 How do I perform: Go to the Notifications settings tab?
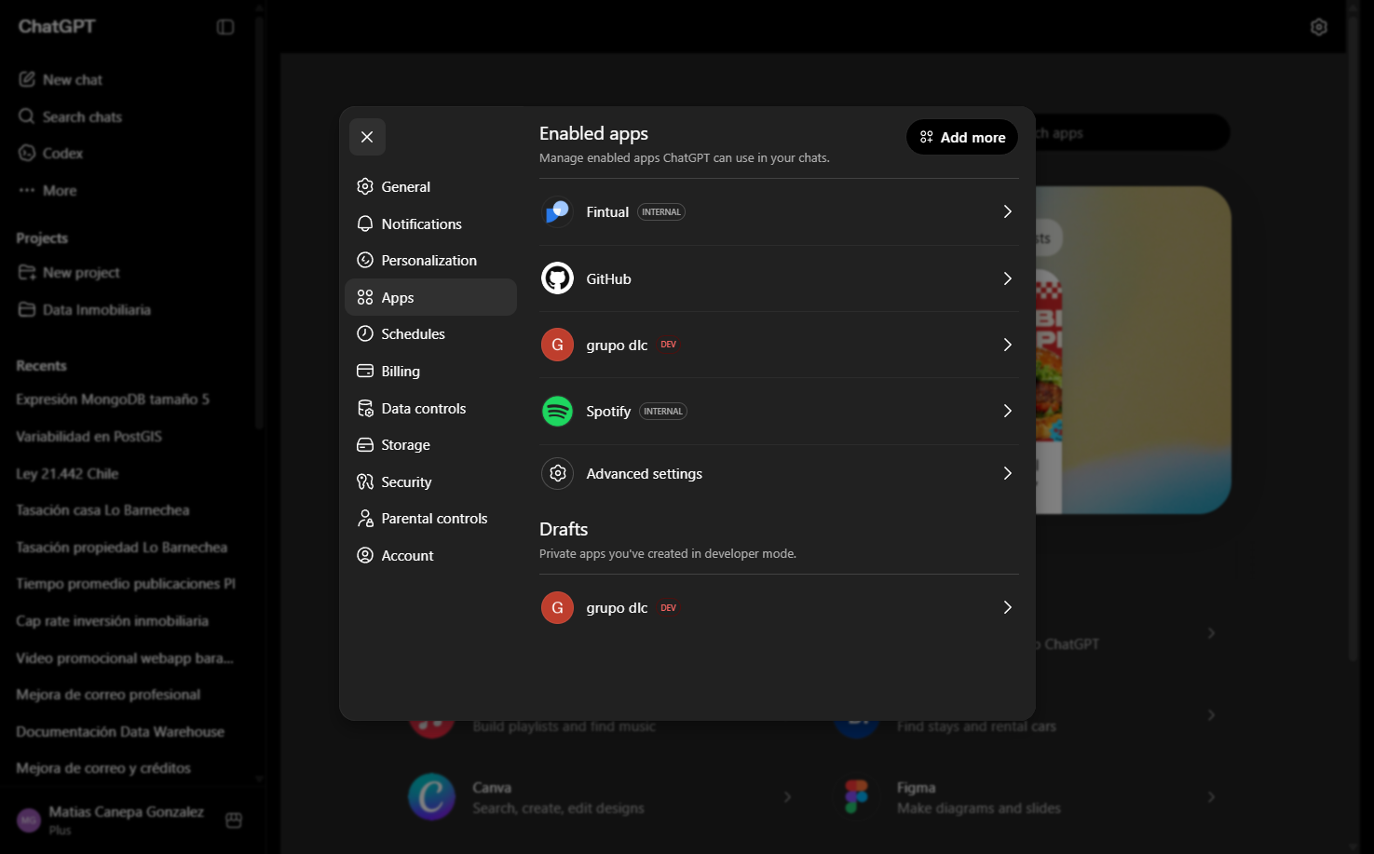pyautogui.click(x=430, y=224)
